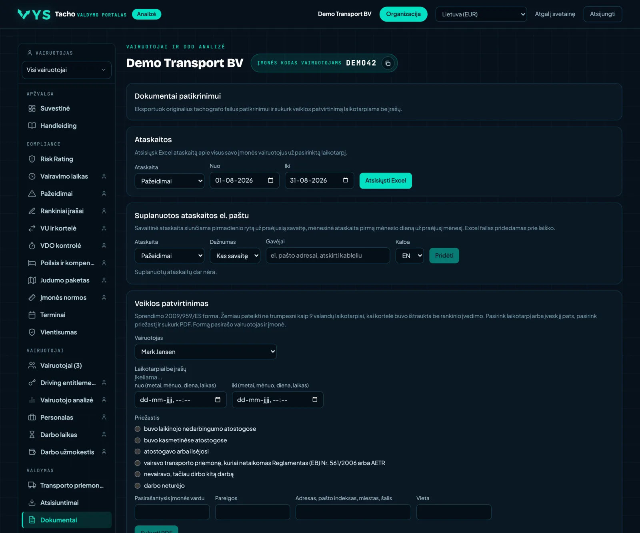The image size is (640, 533).
Task: Click the Transporto priemonės truck icon
Action: click(32, 485)
